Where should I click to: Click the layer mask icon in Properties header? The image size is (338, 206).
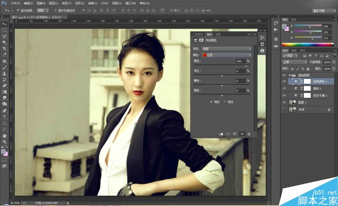tap(201, 40)
